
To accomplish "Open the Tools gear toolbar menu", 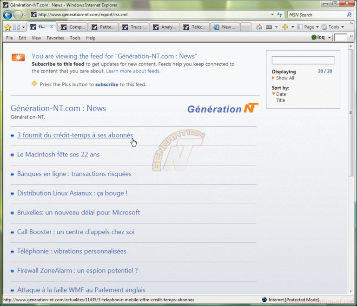I will pyautogui.click(x=333, y=27).
